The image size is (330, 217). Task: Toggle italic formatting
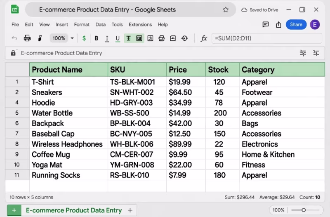pyautogui.click(x=107, y=38)
